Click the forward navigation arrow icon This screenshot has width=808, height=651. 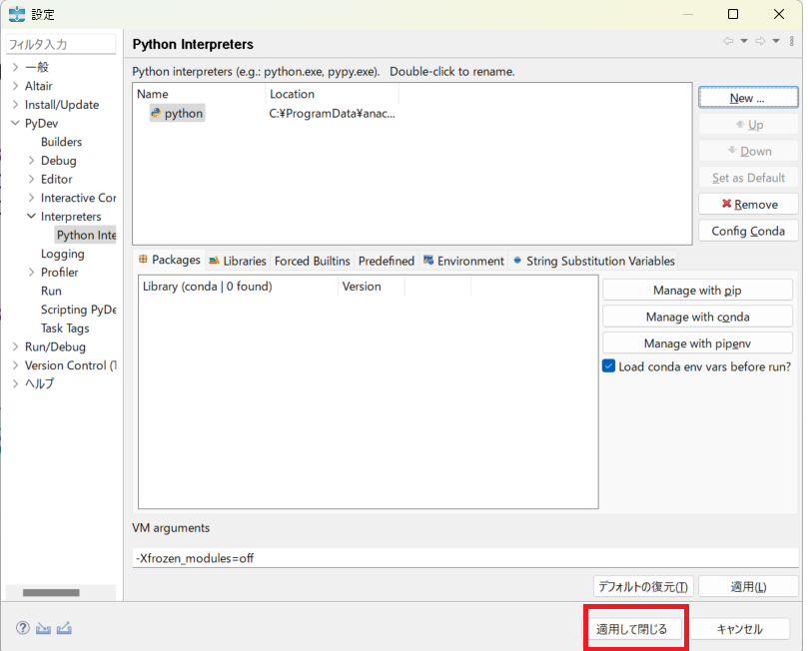coord(760,41)
